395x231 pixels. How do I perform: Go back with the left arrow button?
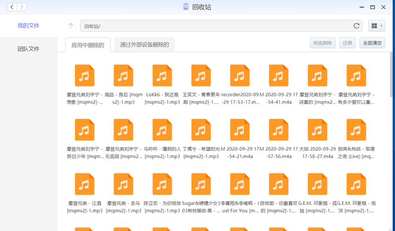tap(12, 7)
